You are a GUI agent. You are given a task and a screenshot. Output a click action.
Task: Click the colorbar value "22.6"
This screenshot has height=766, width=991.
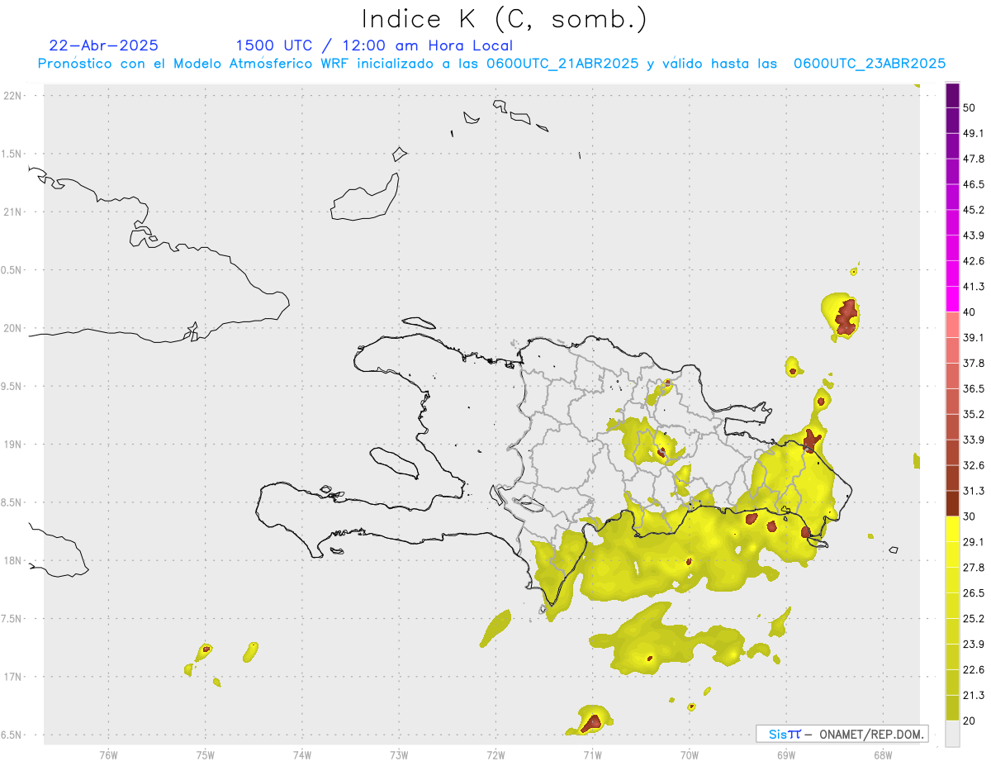[974, 670]
